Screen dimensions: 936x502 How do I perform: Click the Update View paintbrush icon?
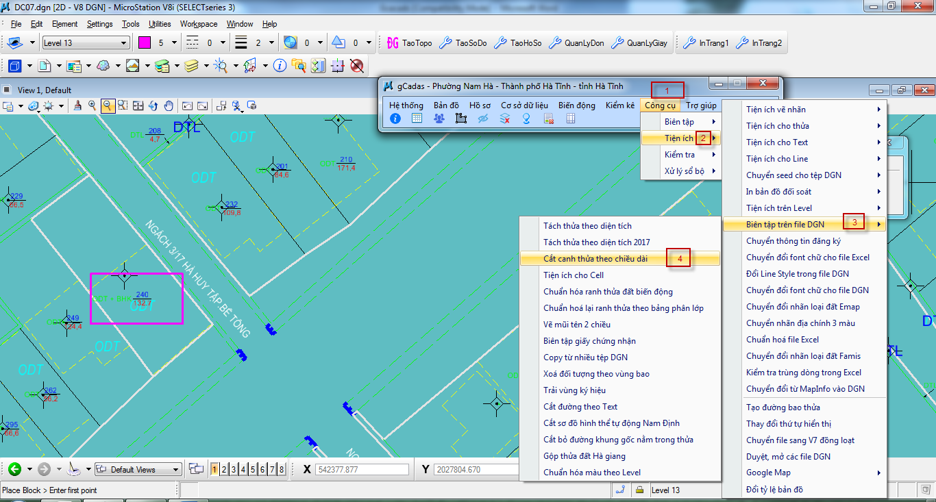(77, 106)
